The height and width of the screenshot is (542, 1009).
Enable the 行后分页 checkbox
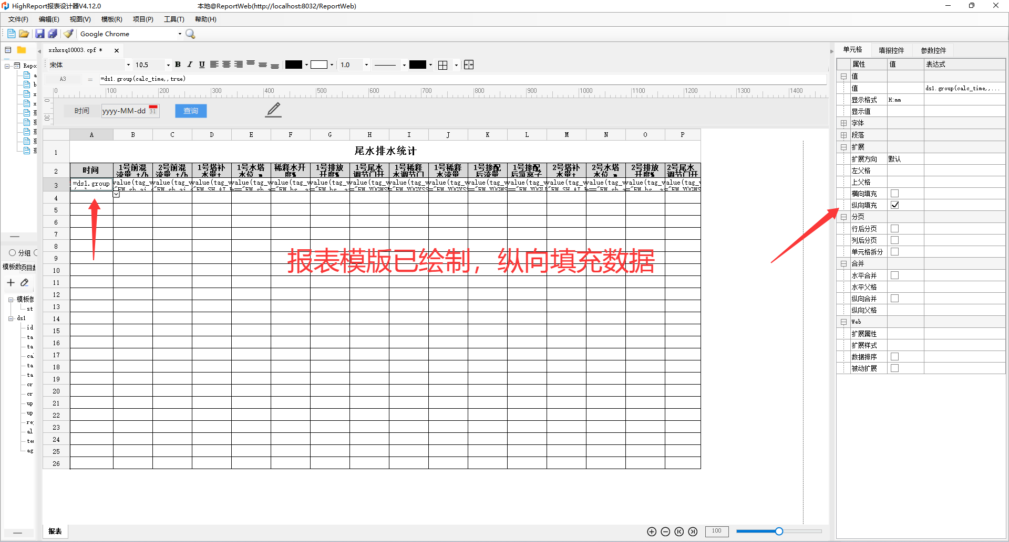pos(894,229)
